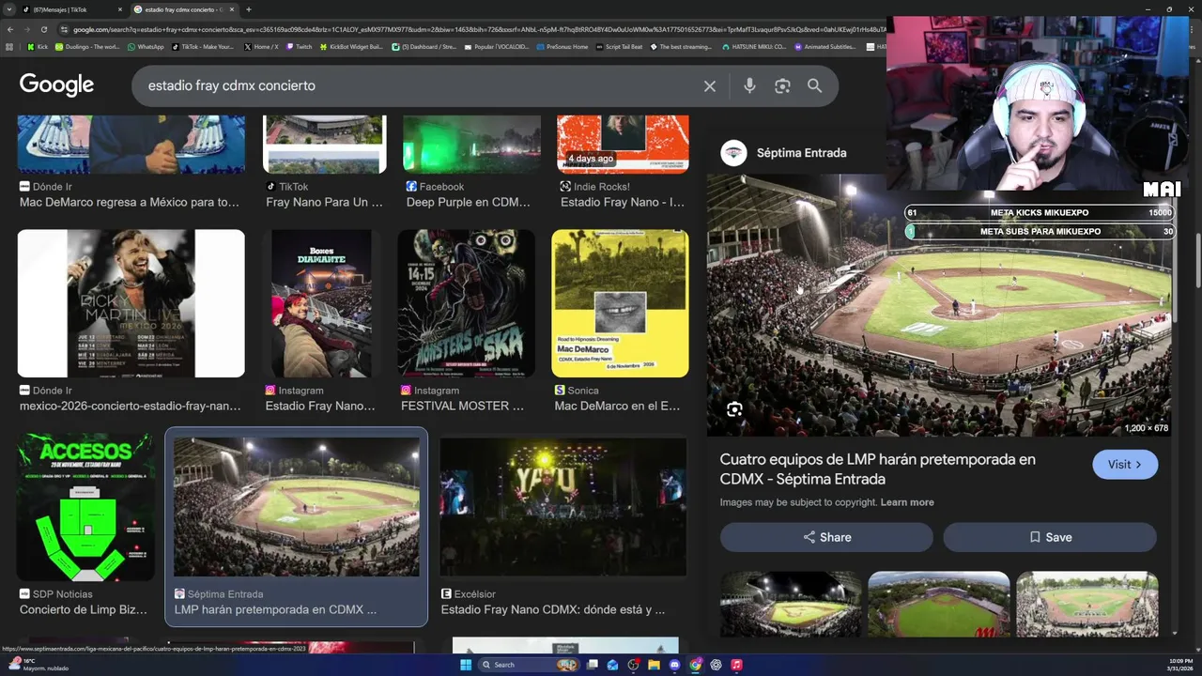Select the highlighted Séptima Entrada stadium thumbnail

[x=297, y=506]
